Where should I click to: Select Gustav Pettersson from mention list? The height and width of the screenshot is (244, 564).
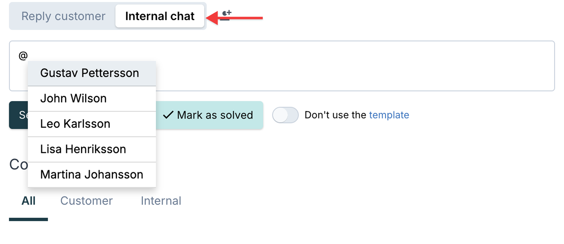pyautogui.click(x=92, y=73)
